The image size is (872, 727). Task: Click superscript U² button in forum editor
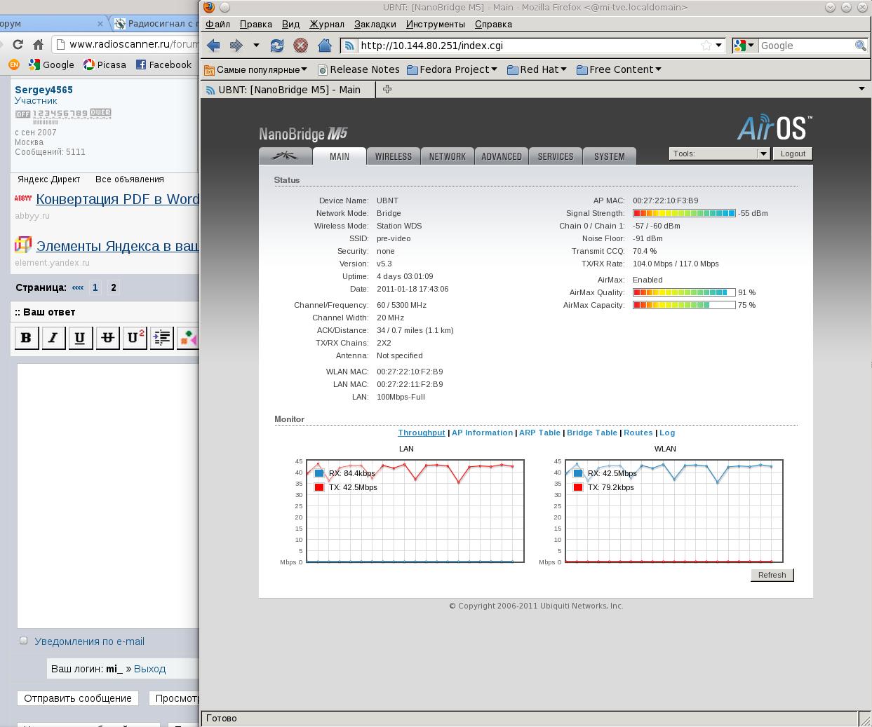134,338
